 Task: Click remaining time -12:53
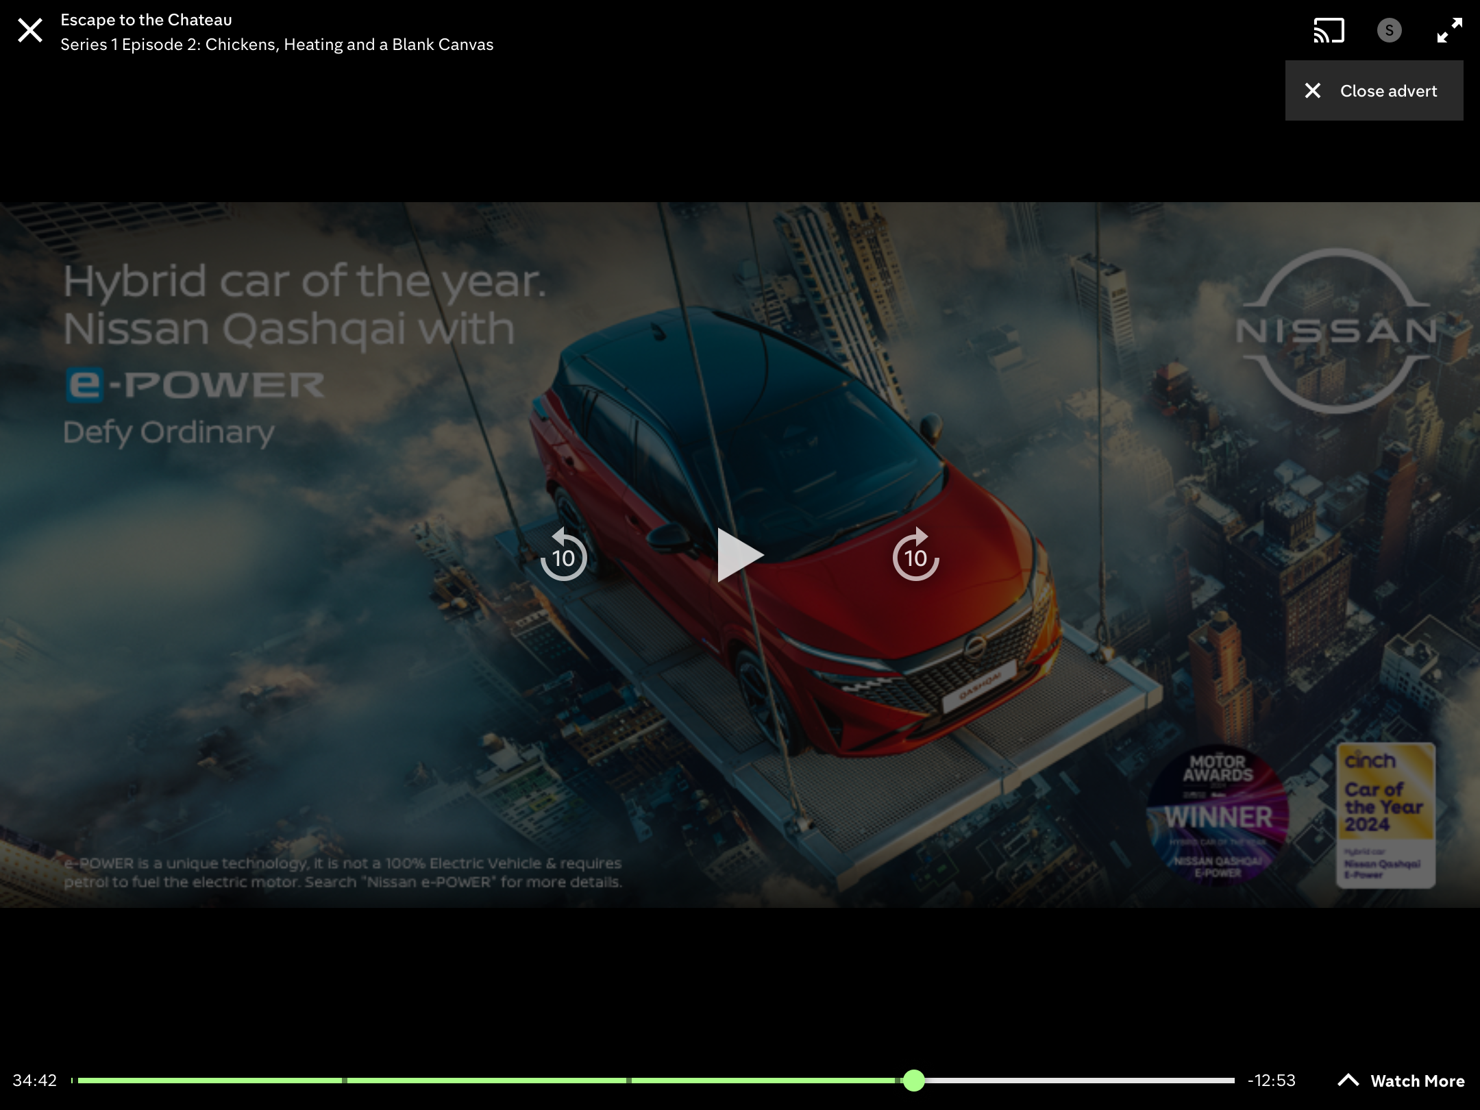[x=1272, y=1081]
